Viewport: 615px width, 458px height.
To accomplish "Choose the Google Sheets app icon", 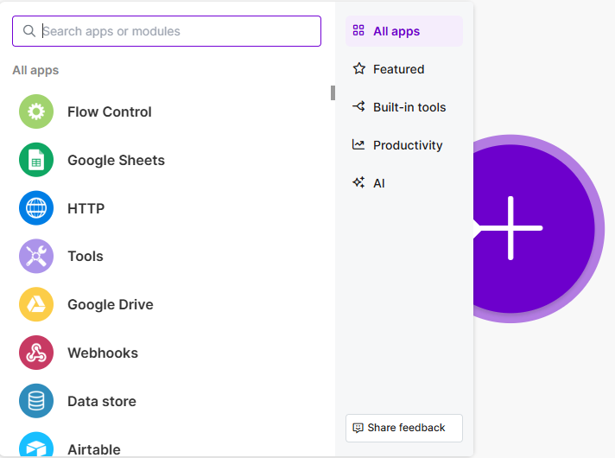I will (36, 160).
